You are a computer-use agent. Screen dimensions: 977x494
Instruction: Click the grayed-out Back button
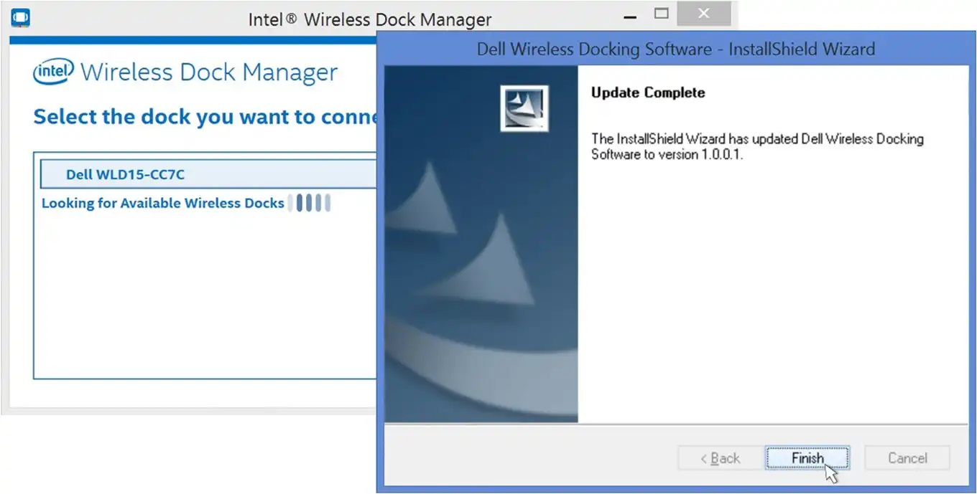(720, 458)
